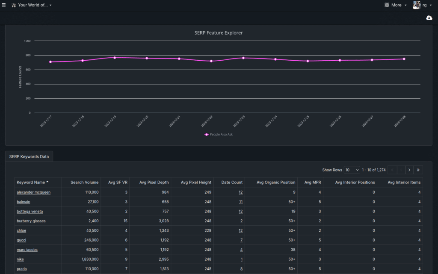Sort by Avg Organic Position column
Image resolution: width=438 pixels, height=274 pixels.
tap(276, 182)
